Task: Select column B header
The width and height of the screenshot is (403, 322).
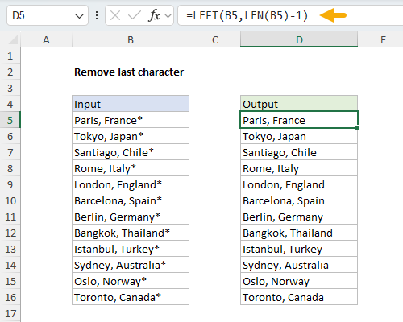Action: 131,39
